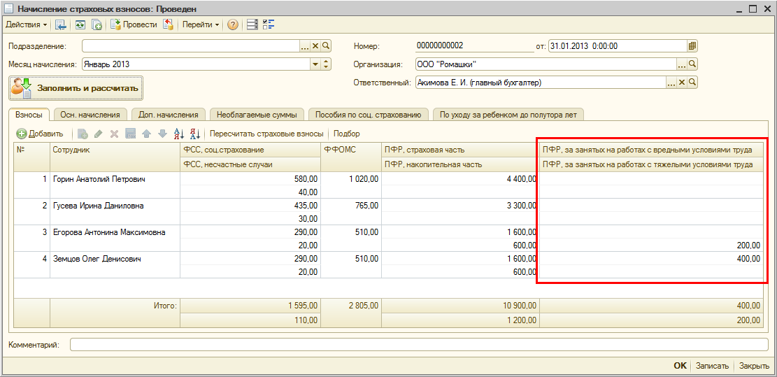The image size is (777, 377).
Task: Open calendar picker for document date
Action: 692,46
